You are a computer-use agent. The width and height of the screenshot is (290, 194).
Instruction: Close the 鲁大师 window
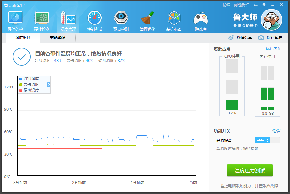click(x=281, y=5)
